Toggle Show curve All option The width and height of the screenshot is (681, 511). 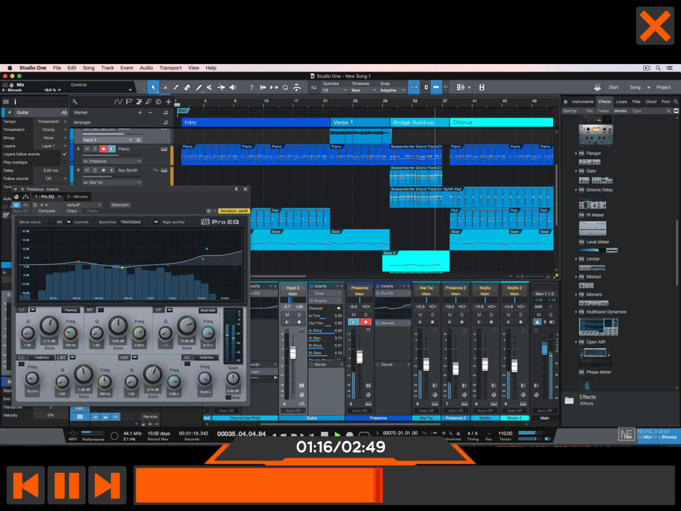tap(52, 222)
